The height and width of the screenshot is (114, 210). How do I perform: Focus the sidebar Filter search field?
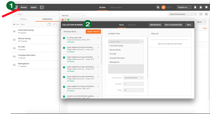35,14
